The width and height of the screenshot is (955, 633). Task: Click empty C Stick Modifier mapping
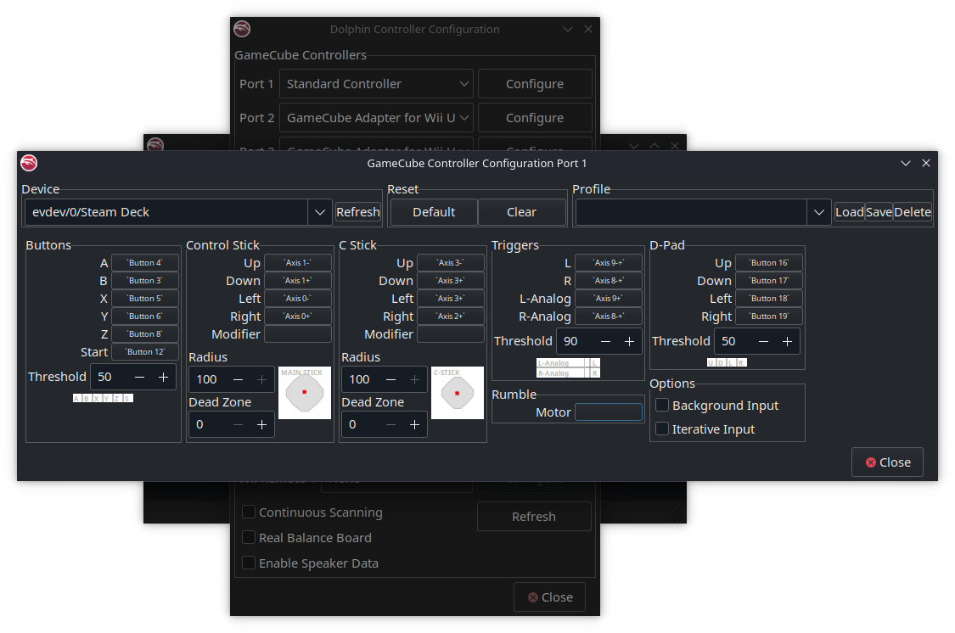(451, 333)
